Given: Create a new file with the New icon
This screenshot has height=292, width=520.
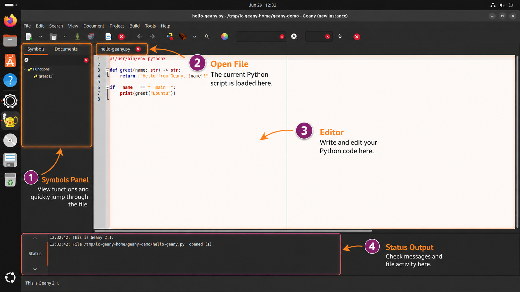Looking at the screenshot, I should pyautogui.click(x=29, y=37).
